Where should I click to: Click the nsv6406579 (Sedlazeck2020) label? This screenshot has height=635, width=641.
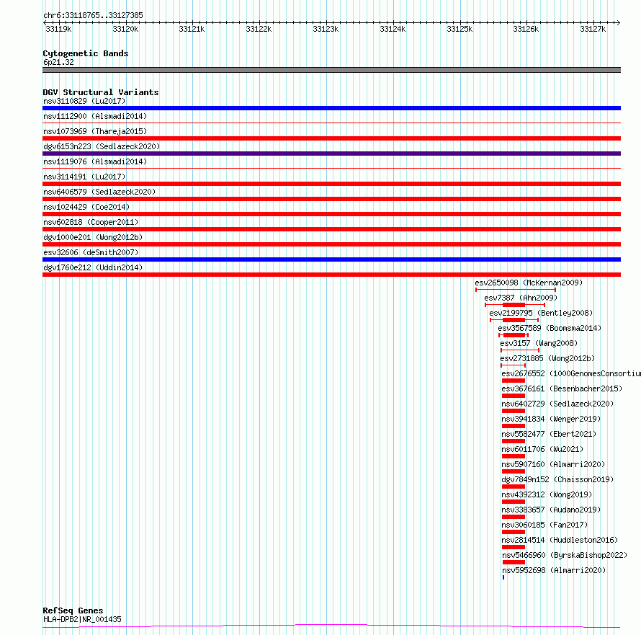tap(99, 192)
